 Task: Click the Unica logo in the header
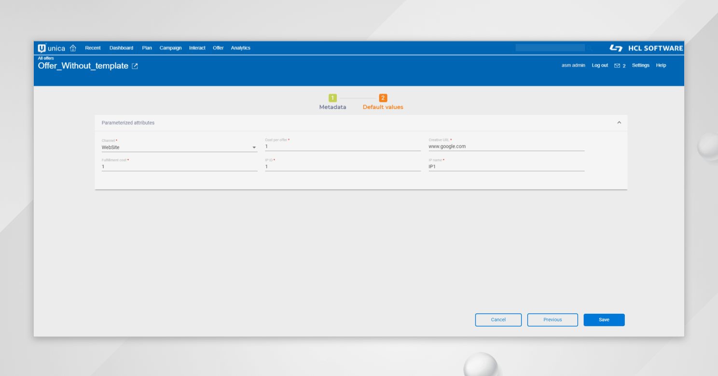(x=51, y=48)
